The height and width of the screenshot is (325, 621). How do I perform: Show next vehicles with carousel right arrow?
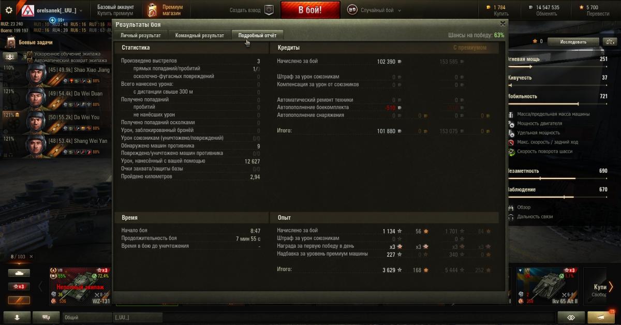coord(611,286)
